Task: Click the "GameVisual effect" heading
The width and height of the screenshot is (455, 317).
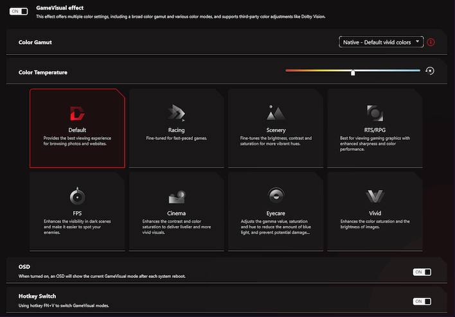Action: [x=60, y=8]
